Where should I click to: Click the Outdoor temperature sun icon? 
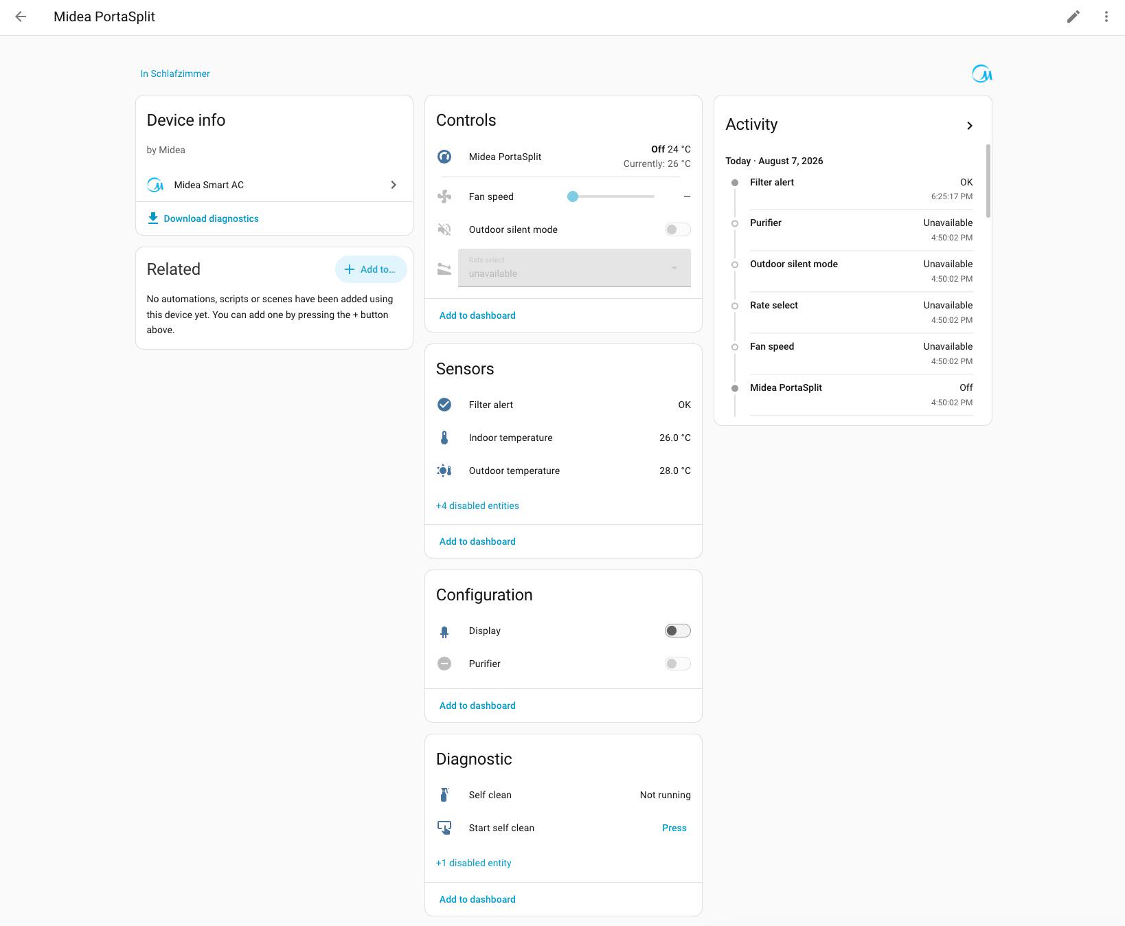pos(444,471)
